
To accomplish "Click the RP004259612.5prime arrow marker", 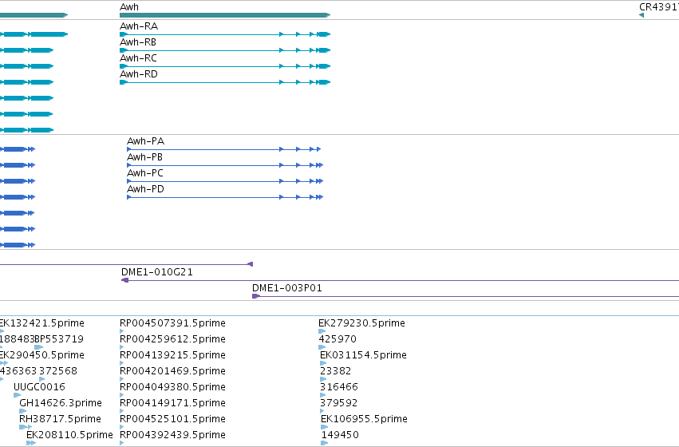I will (x=122, y=347).
